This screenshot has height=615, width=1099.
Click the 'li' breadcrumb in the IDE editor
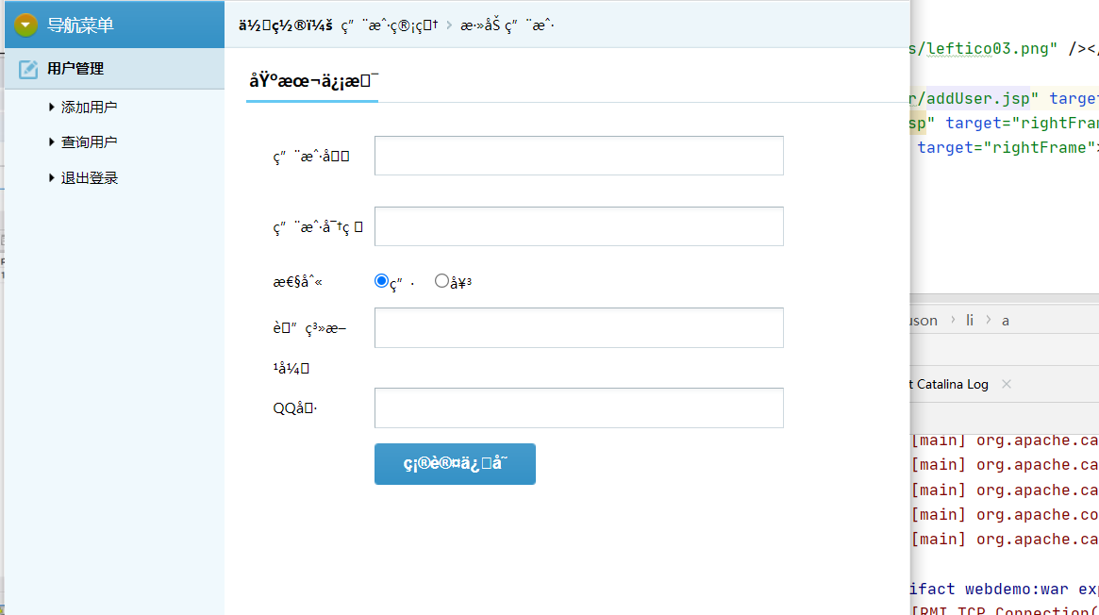(970, 320)
